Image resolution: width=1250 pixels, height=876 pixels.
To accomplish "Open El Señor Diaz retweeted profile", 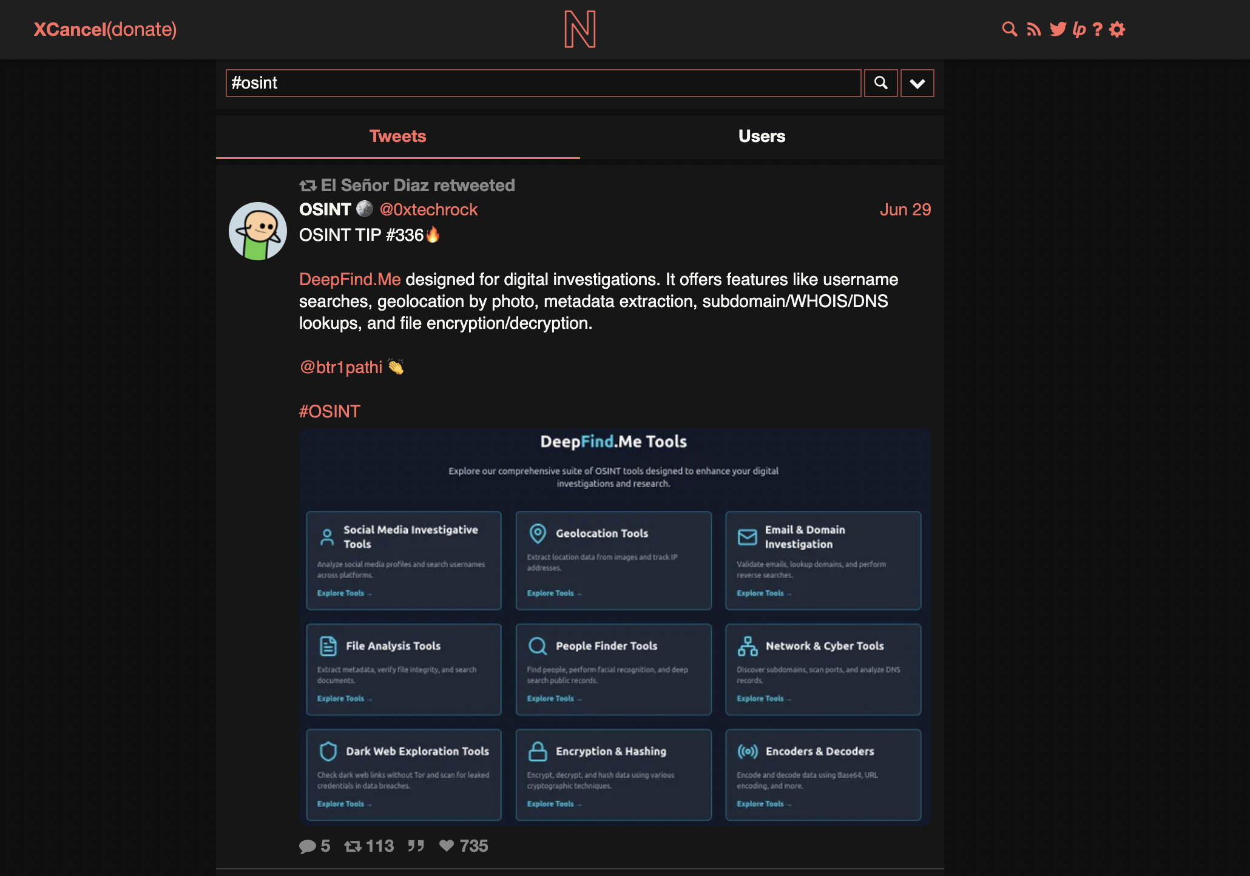I will pos(417,185).
